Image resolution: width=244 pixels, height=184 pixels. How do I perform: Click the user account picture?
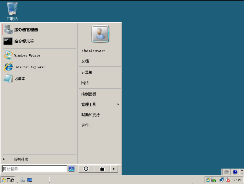click(100, 34)
